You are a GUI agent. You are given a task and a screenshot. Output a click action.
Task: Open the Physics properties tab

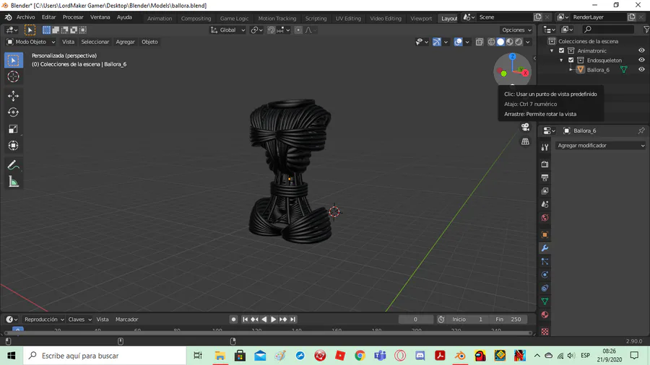545,275
